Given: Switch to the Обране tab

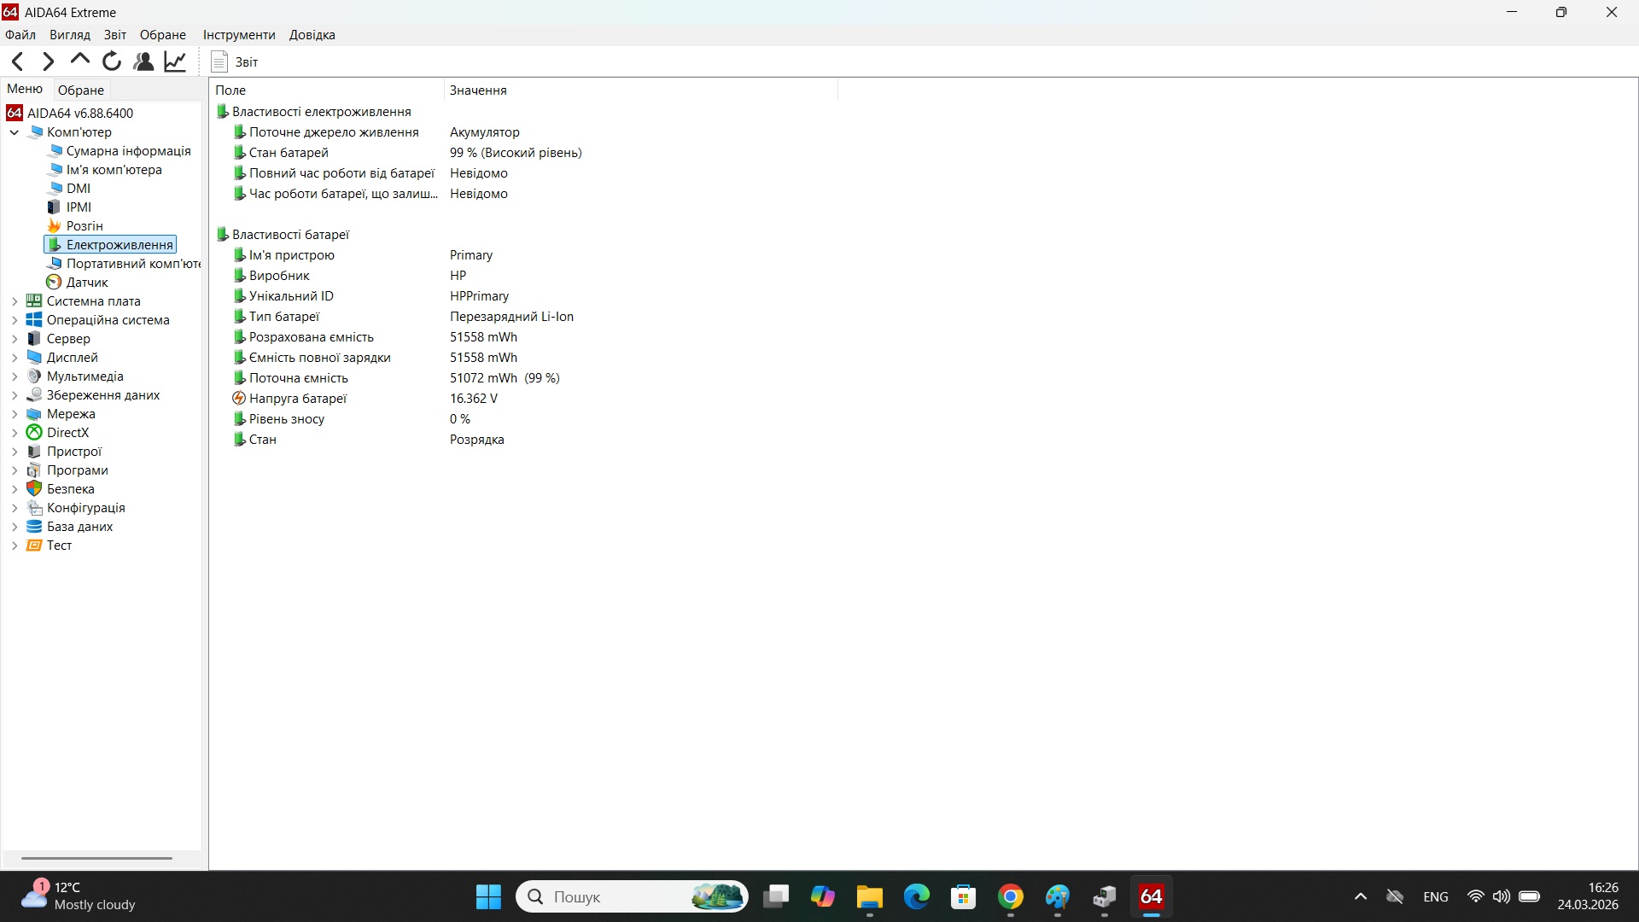Looking at the screenshot, I should tap(81, 89).
